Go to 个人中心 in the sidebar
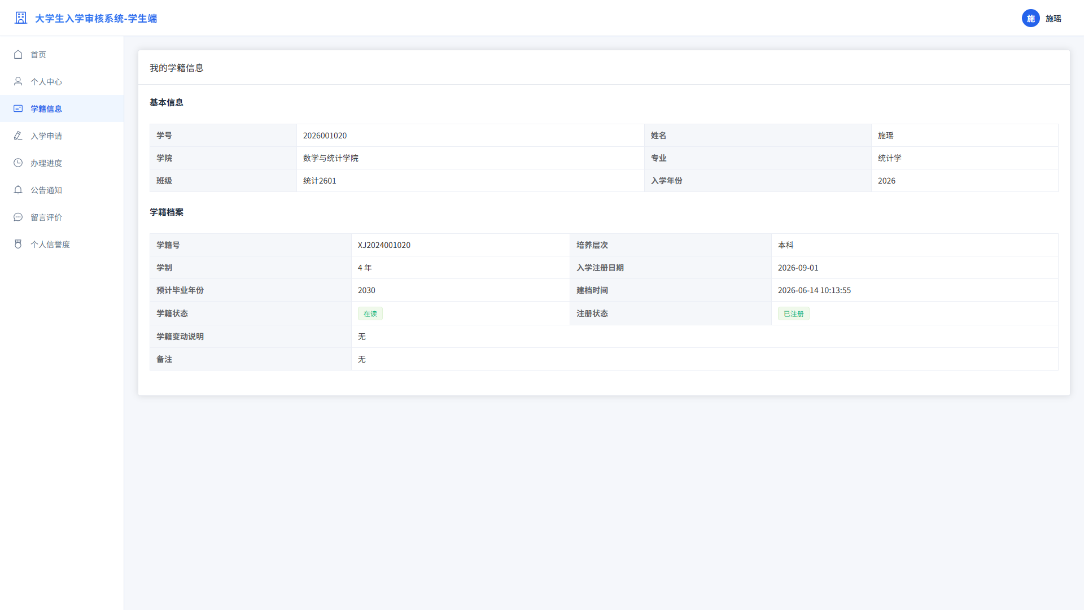 pyautogui.click(x=62, y=81)
